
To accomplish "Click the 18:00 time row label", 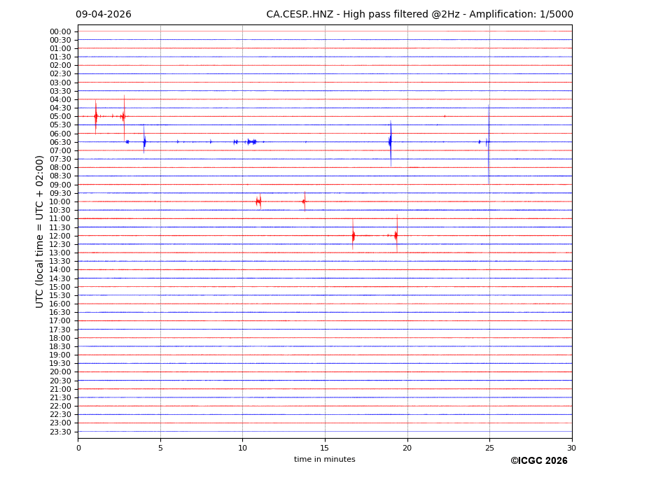I will click(x=60, y=338).
